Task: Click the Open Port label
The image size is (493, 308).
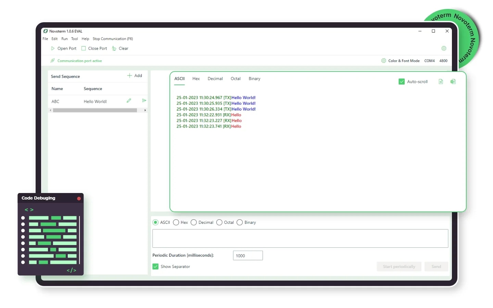Action: tap(67, 49)
